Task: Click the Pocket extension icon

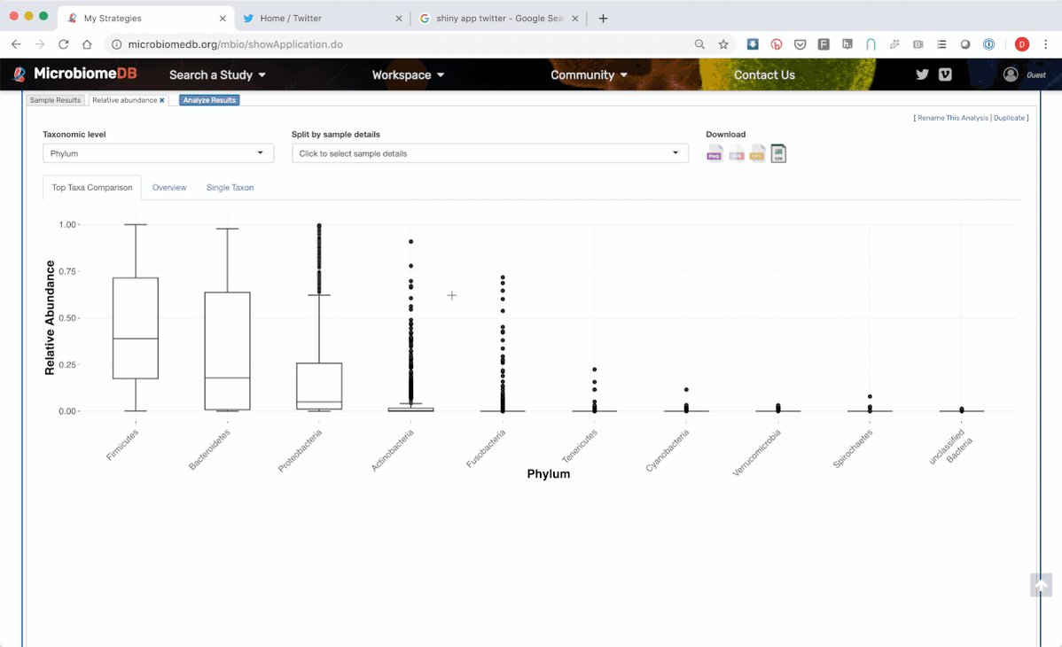Action: tap(800, 44)
